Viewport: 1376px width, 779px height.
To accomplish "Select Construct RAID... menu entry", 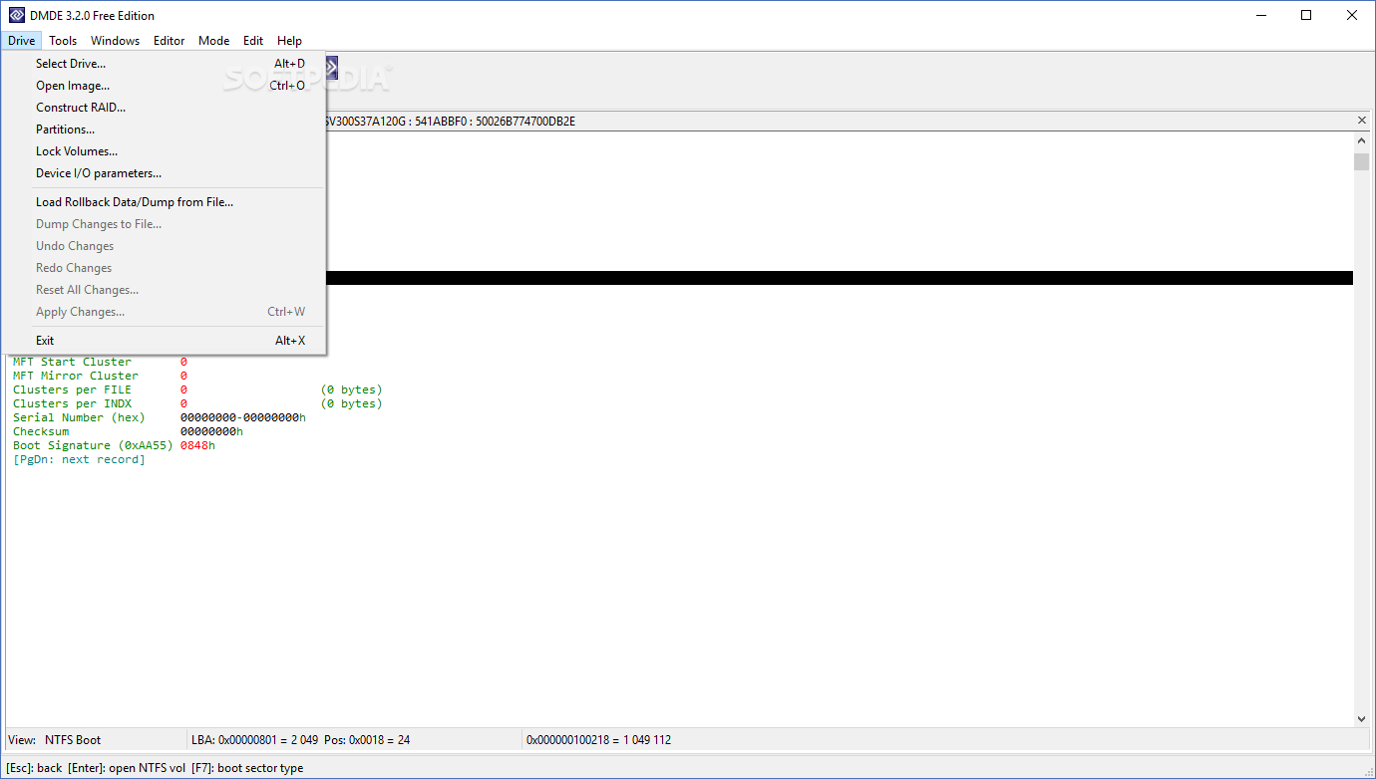I will coord(164,108).
